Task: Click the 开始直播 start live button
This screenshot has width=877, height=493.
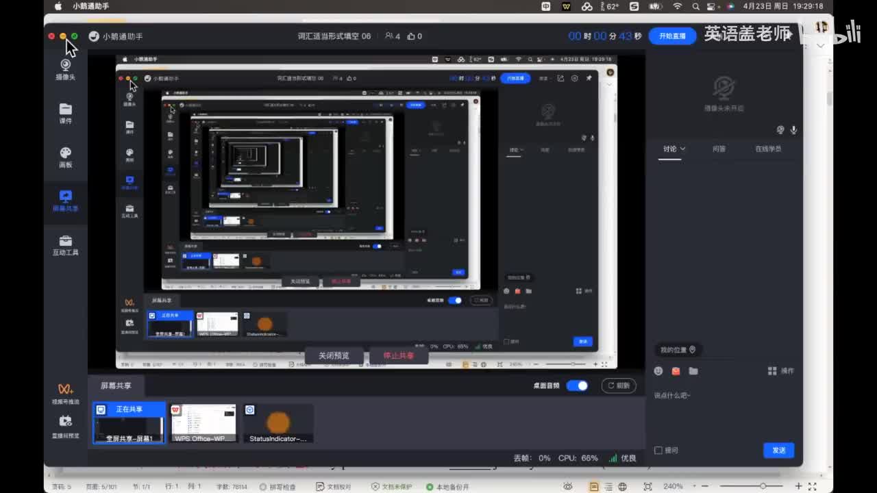Action: [672, 36]
